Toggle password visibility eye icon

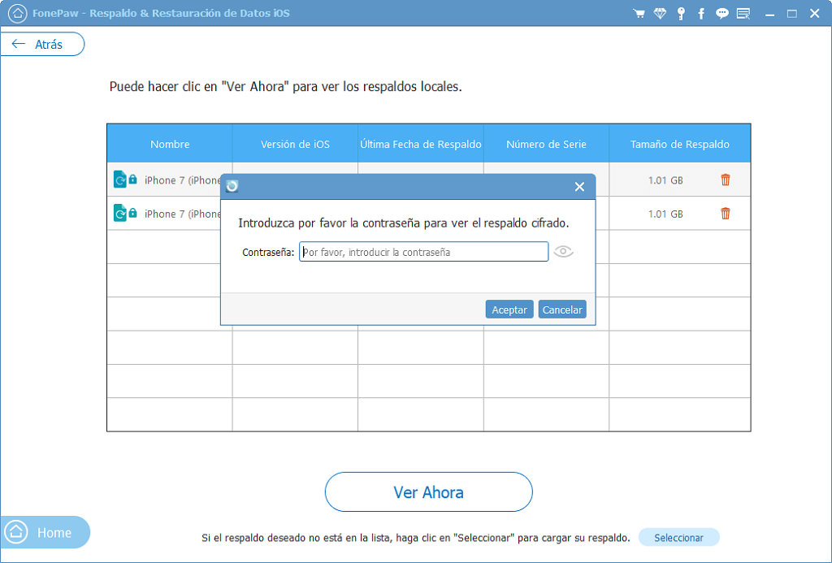(x=563, y=252)
